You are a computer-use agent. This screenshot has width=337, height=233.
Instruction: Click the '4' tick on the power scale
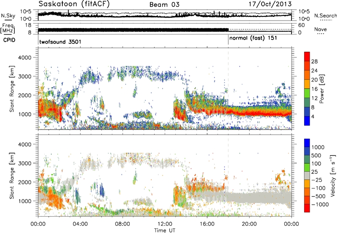[313, 116]
